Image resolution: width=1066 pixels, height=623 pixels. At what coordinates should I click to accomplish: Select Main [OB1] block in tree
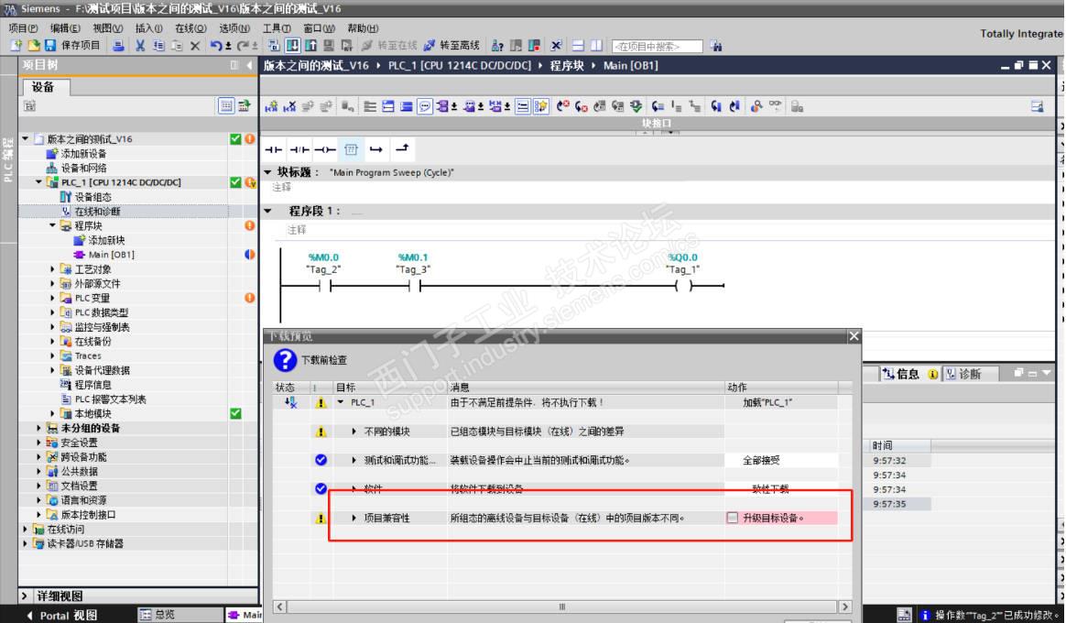(104, 255)
